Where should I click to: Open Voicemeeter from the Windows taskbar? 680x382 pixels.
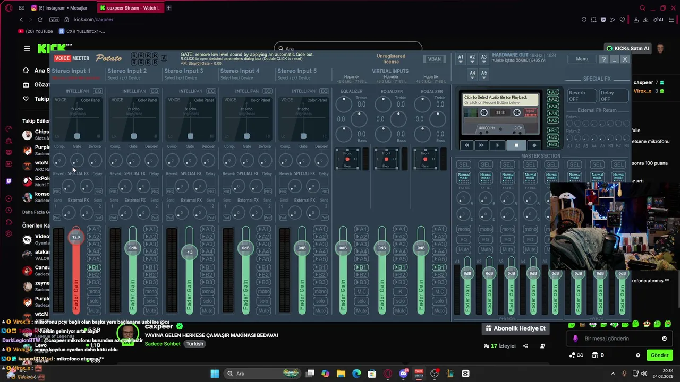(x=419, y=374)
